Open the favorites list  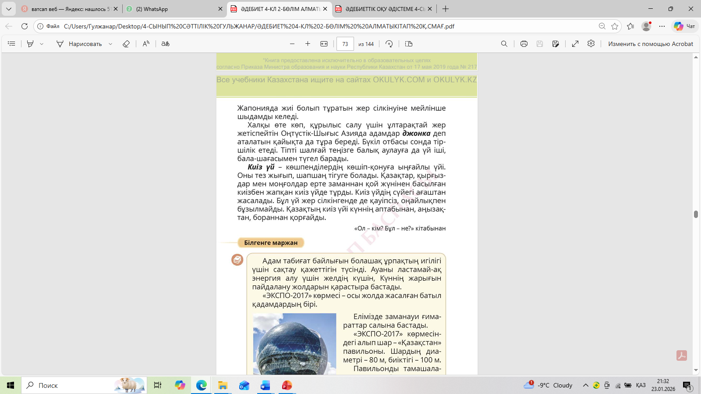click(630, 26)
